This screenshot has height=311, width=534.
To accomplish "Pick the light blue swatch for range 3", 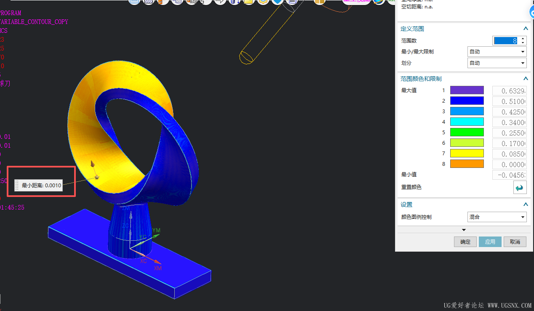I will (467, 112).
